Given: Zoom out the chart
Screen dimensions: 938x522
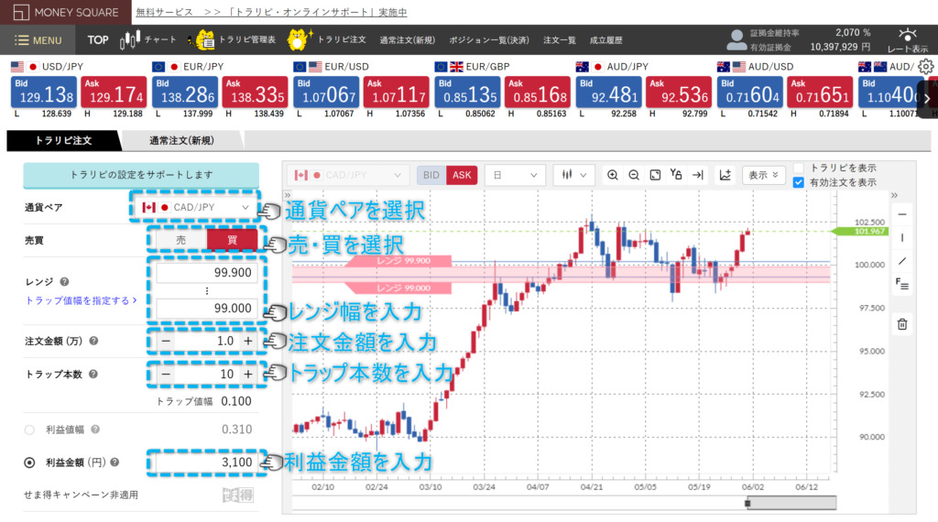Looking at the screenshot, I should 634,175.
